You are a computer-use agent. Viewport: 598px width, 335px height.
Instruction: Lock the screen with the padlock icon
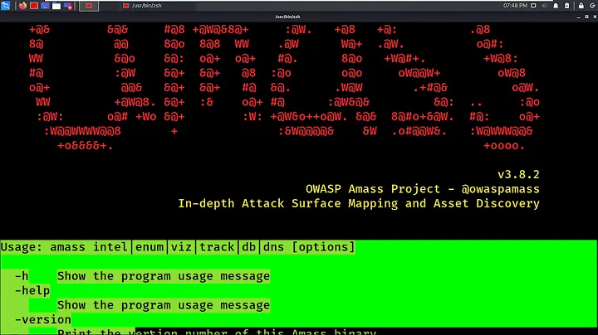click(581, 6)
